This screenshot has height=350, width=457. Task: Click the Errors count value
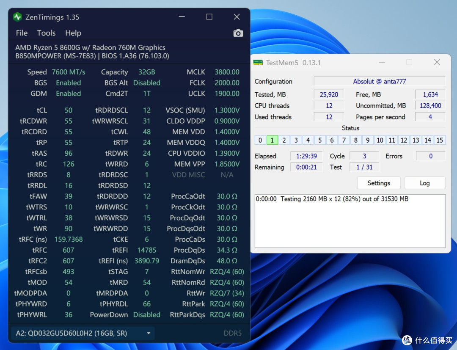tap(430, 156)
